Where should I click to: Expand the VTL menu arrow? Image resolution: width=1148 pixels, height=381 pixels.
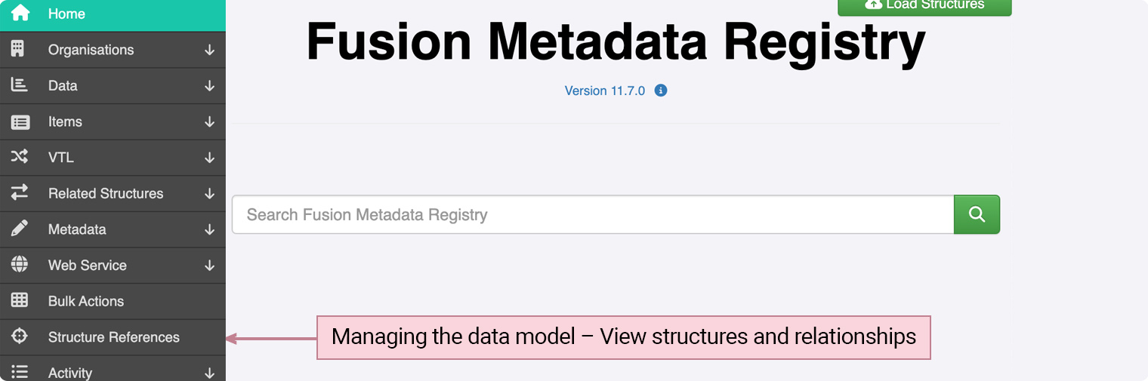click(x=210, y=158)
